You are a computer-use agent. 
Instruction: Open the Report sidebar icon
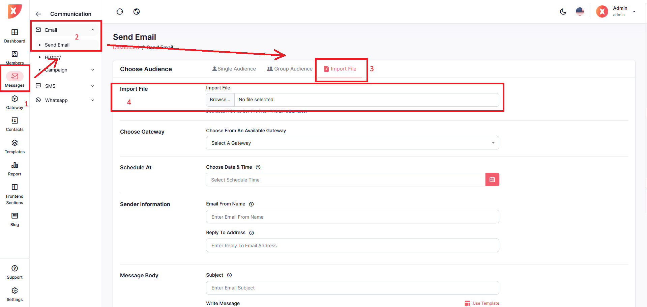coord(14,169)
